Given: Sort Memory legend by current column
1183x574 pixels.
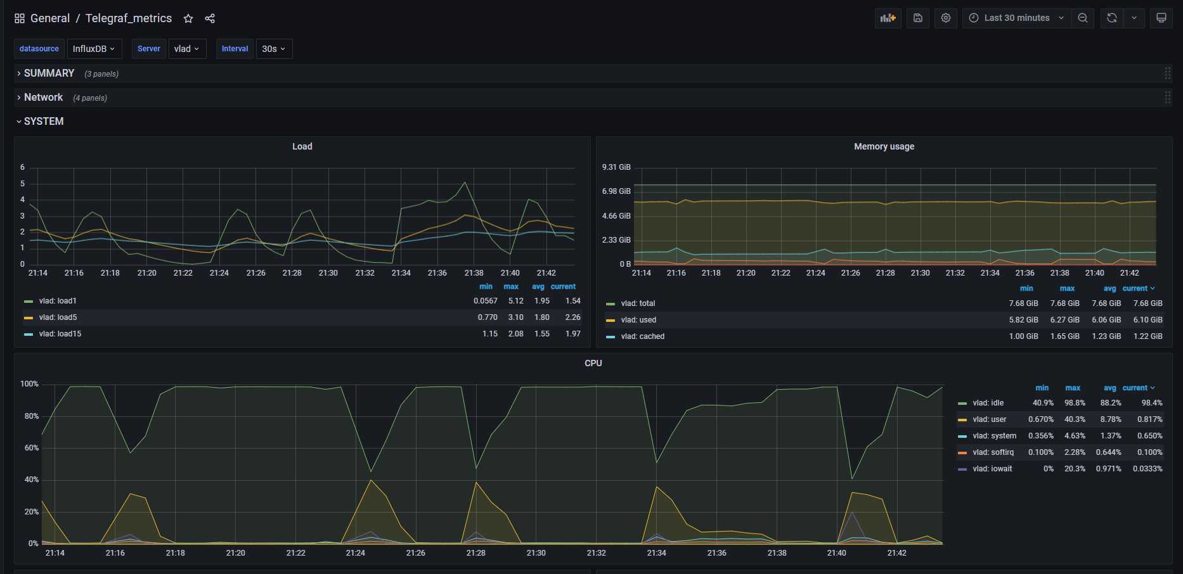Looking at the screenshot, I should pos(1139,288).
